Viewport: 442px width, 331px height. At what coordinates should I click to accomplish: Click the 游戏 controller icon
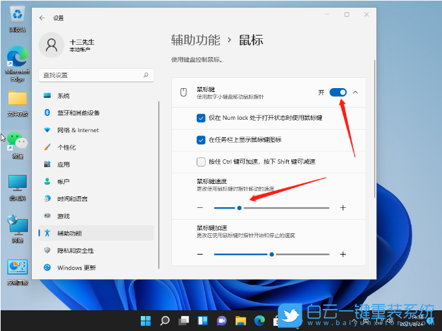click(47, 216)
